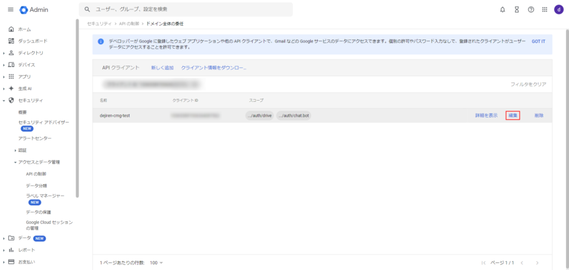Click the dashboard icon in sidebar

click(11, 41)
